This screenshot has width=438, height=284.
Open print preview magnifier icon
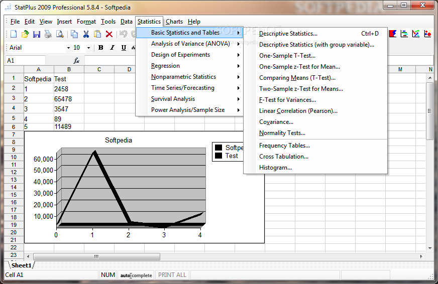59,34
